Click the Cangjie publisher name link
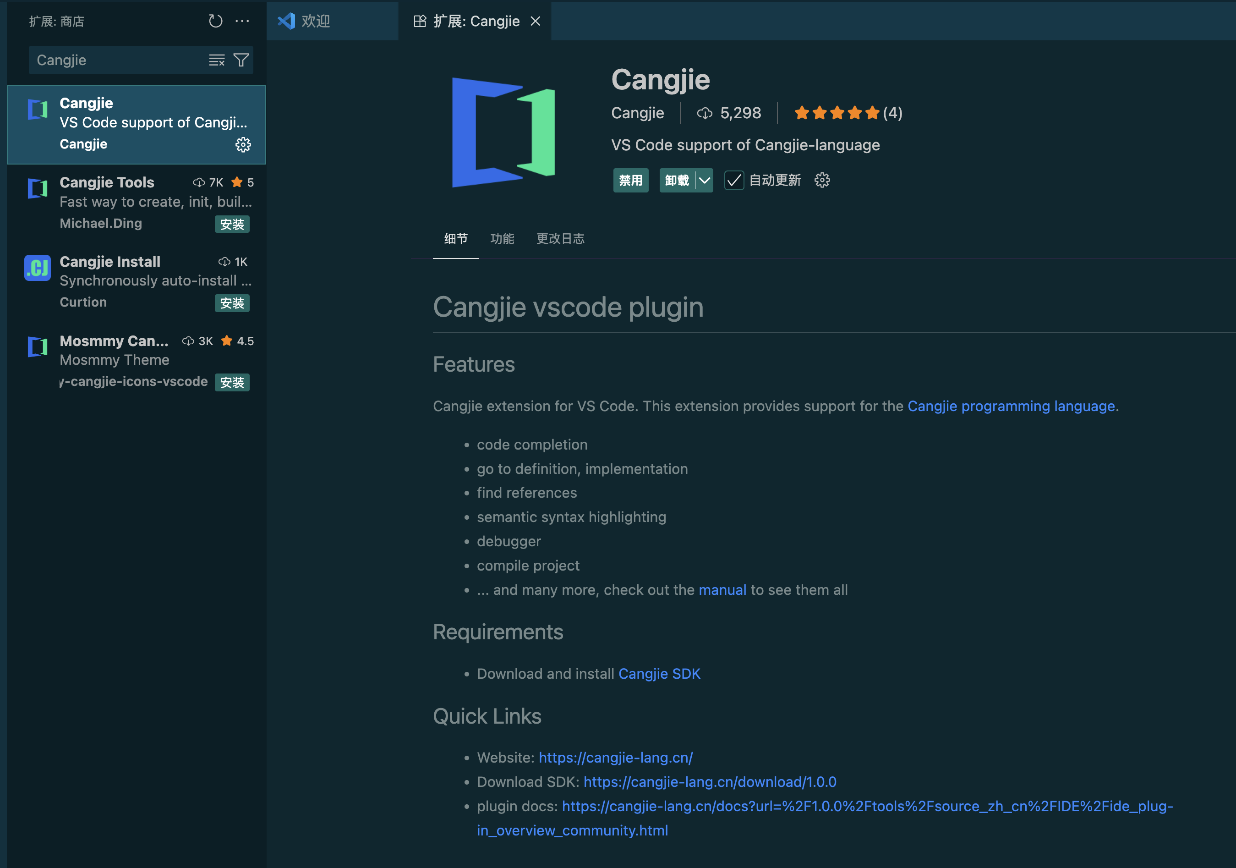Image resolution: width=1236 pixels, height=868 pixels. click(x=638, y=113)
